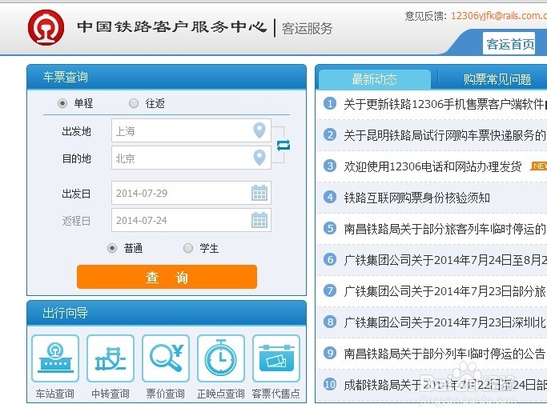Open news 3 欢迎使用12306电话和网站办理发货
Viewport: 547px width, 420px height.
coord(432,166)
